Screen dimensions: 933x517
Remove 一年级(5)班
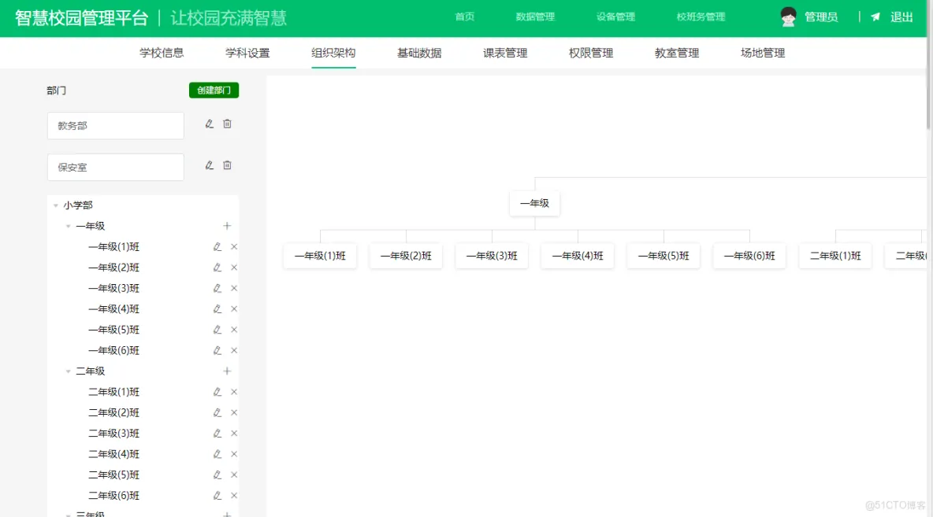pyautogui.click(x=234, y=330)
